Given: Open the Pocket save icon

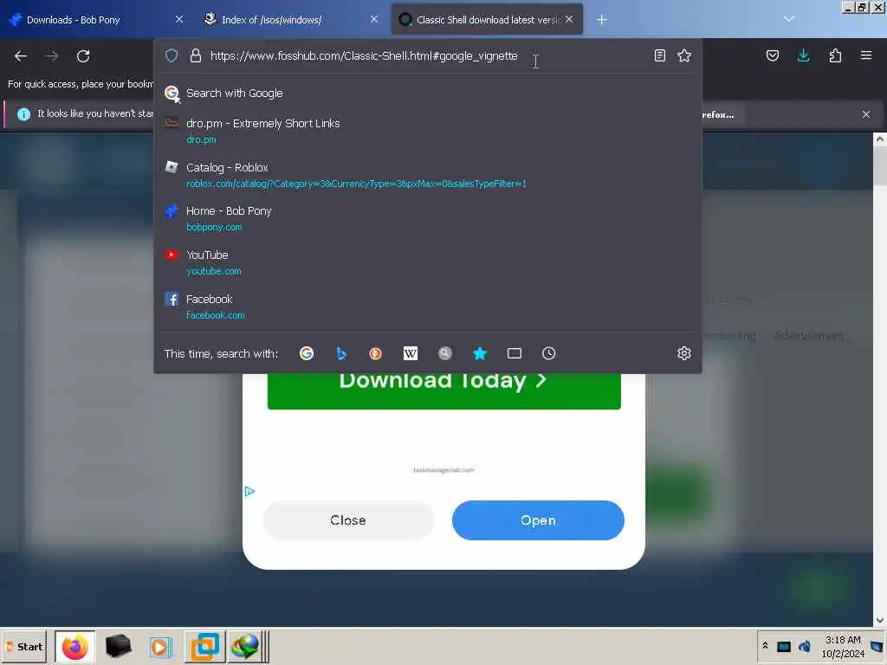Looking at the screenshot, I should pyautogui.click(x=773, y=55).
